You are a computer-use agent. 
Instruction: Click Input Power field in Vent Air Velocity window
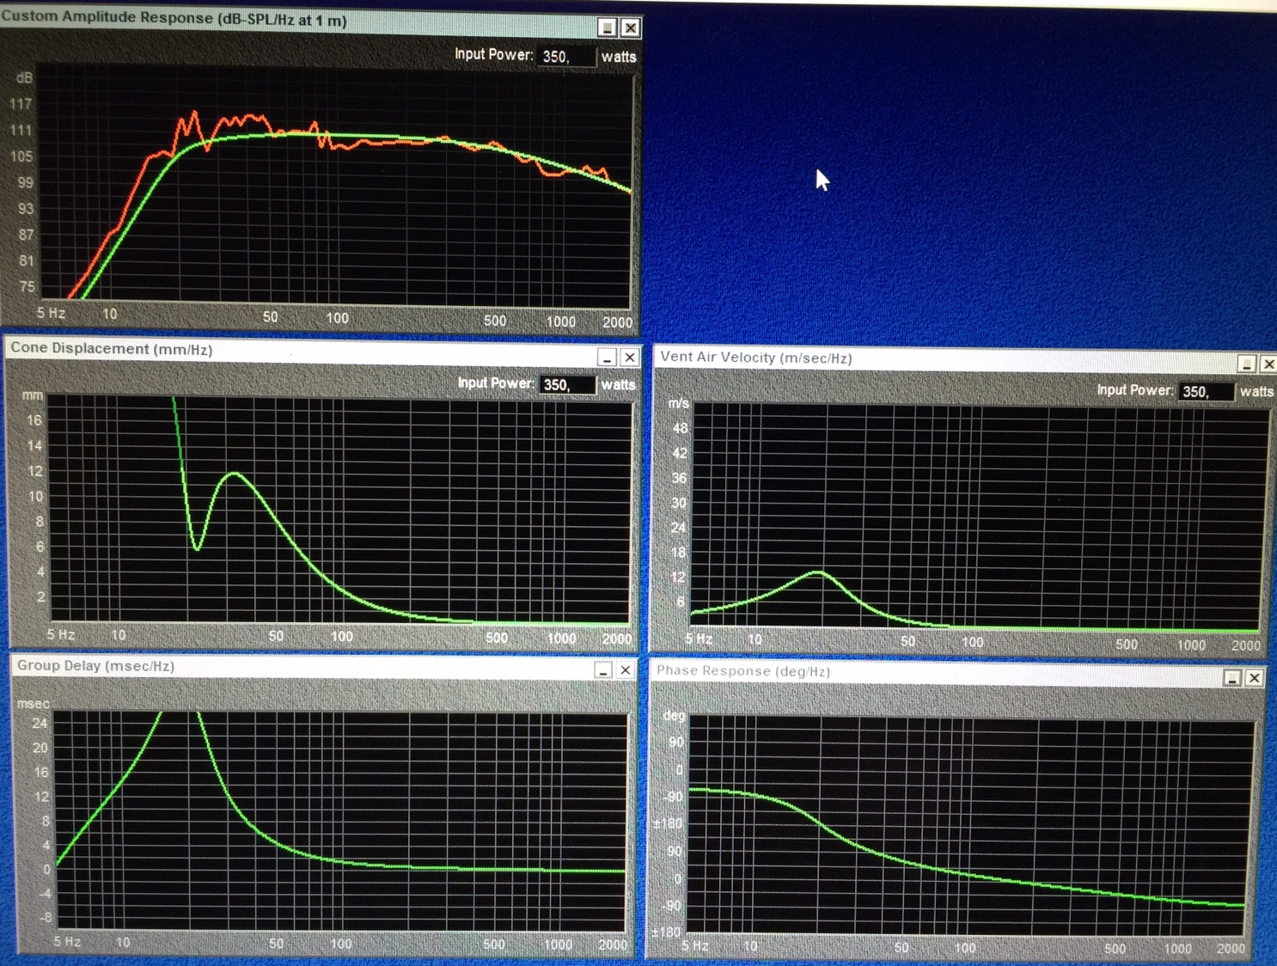point(1206,392)
